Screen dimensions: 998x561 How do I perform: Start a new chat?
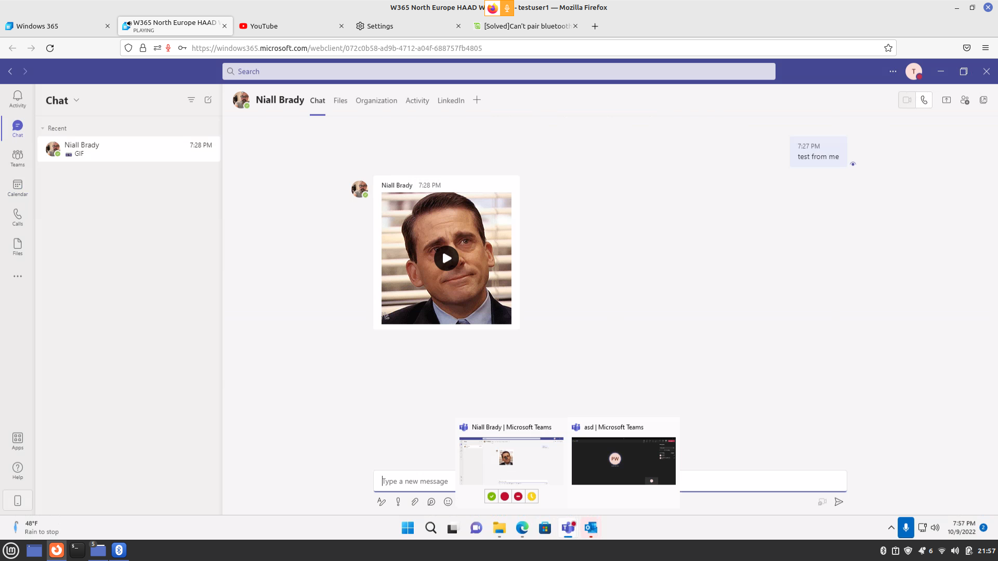[x=208, y=100]
